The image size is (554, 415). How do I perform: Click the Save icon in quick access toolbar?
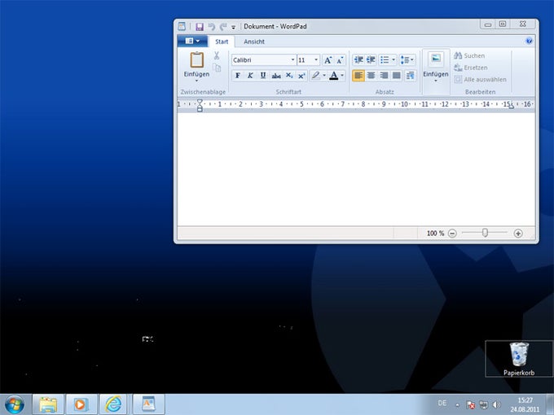tap(200, 27)
